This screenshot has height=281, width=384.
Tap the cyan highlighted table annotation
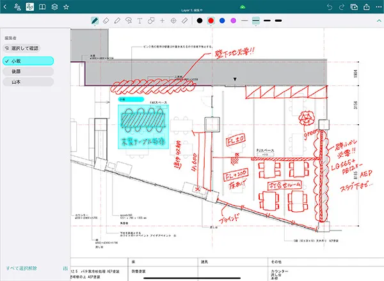(143, 127)
